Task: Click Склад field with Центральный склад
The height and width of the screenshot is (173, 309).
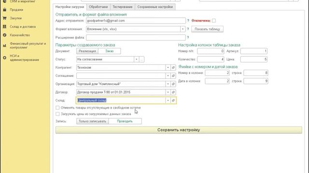Action: pos(121,100)
